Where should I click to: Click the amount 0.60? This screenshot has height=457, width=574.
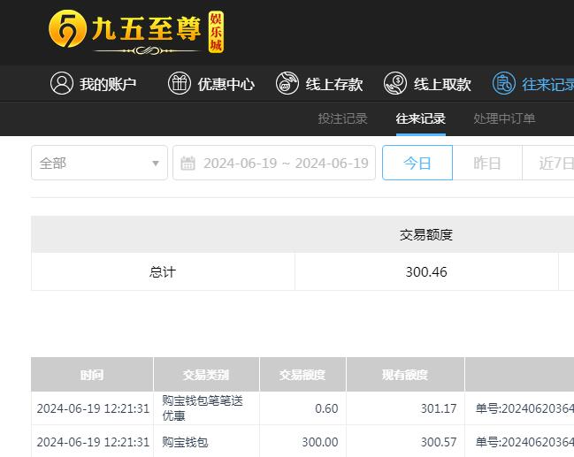326,408
